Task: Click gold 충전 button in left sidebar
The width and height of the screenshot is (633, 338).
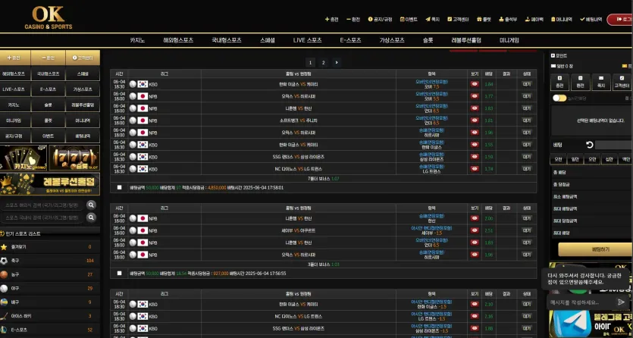Action: pyautogui.click(x=15, y=58)
